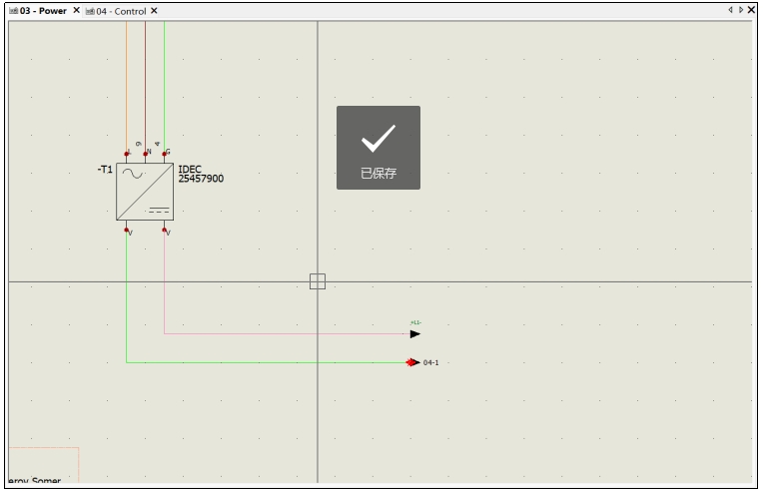768x492 pixels.
Task: Dismiss the 已保存 saved notification
Action: (379, 148)
